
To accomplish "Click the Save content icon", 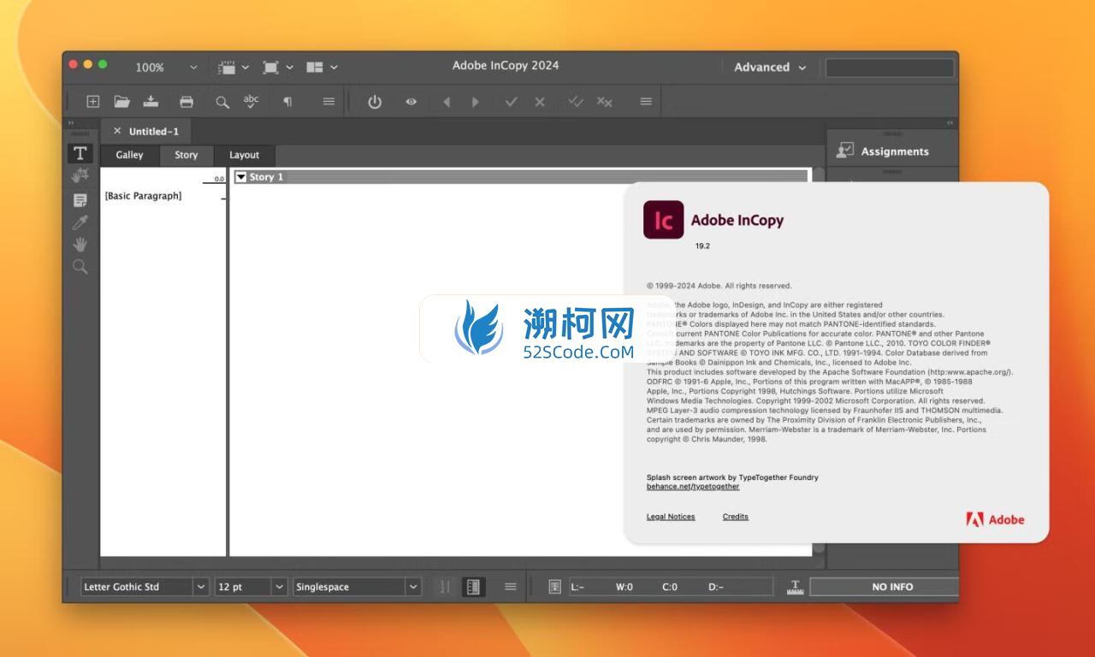I will 151,101.
